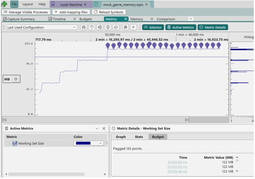Collapse the Active Metrics panel chevron
The width and height of the screenshot is (255, 179).
pos(97,129)
